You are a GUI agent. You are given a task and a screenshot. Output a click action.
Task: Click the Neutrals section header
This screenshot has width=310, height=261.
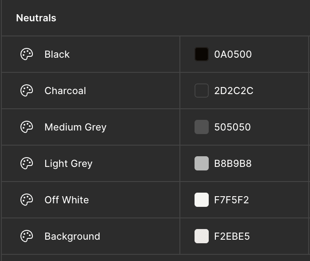(x=36, y=18)
